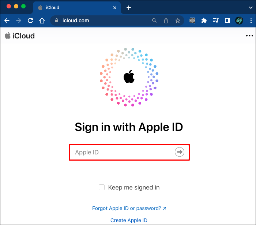Expand the tab search chevron
Viewport: 256px width, 225px height.
click(x=251, y=8)
